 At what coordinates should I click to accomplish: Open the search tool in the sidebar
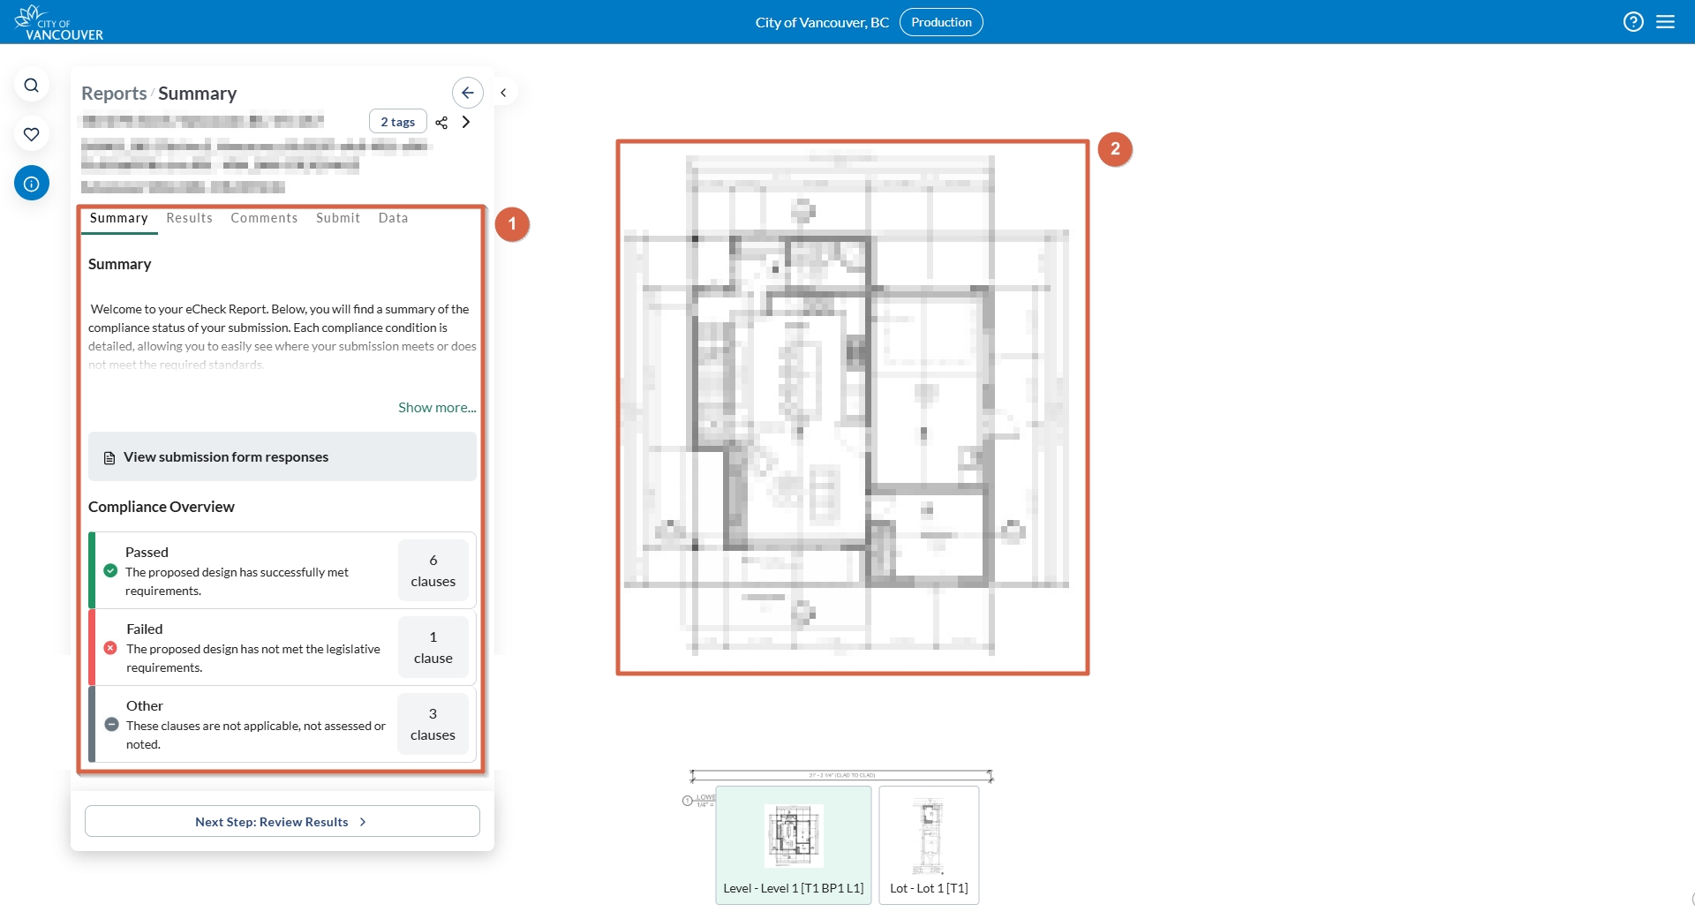click(32, 86)
